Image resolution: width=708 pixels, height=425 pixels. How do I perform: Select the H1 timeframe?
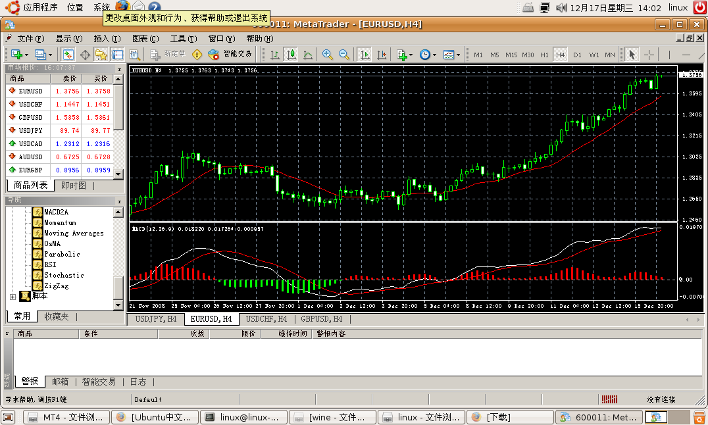tap(544, 55)
